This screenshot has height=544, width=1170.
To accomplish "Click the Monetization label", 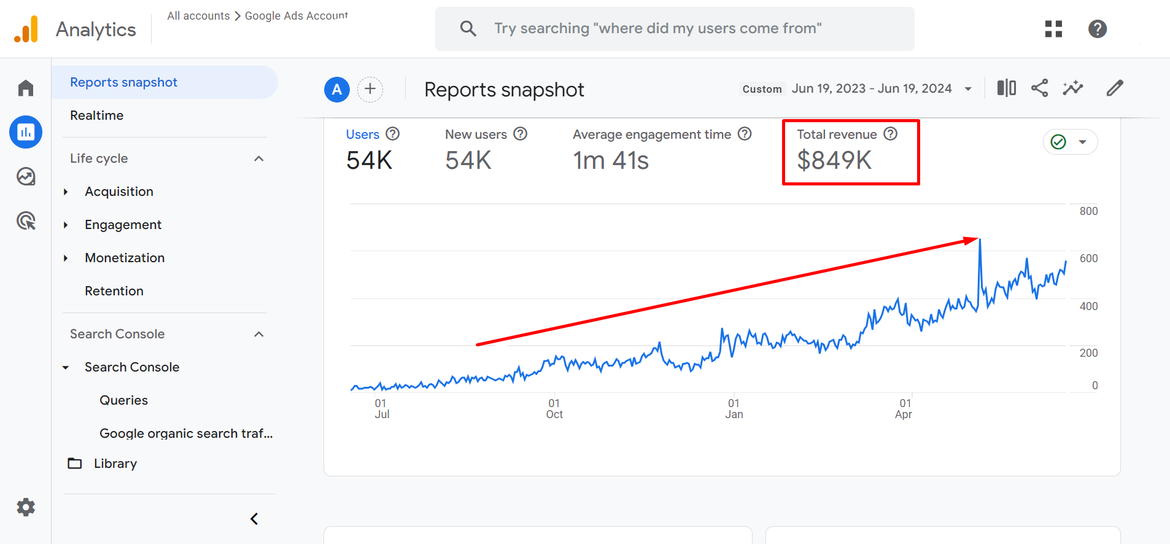I will pyautogui.click(x=125, y=258).
